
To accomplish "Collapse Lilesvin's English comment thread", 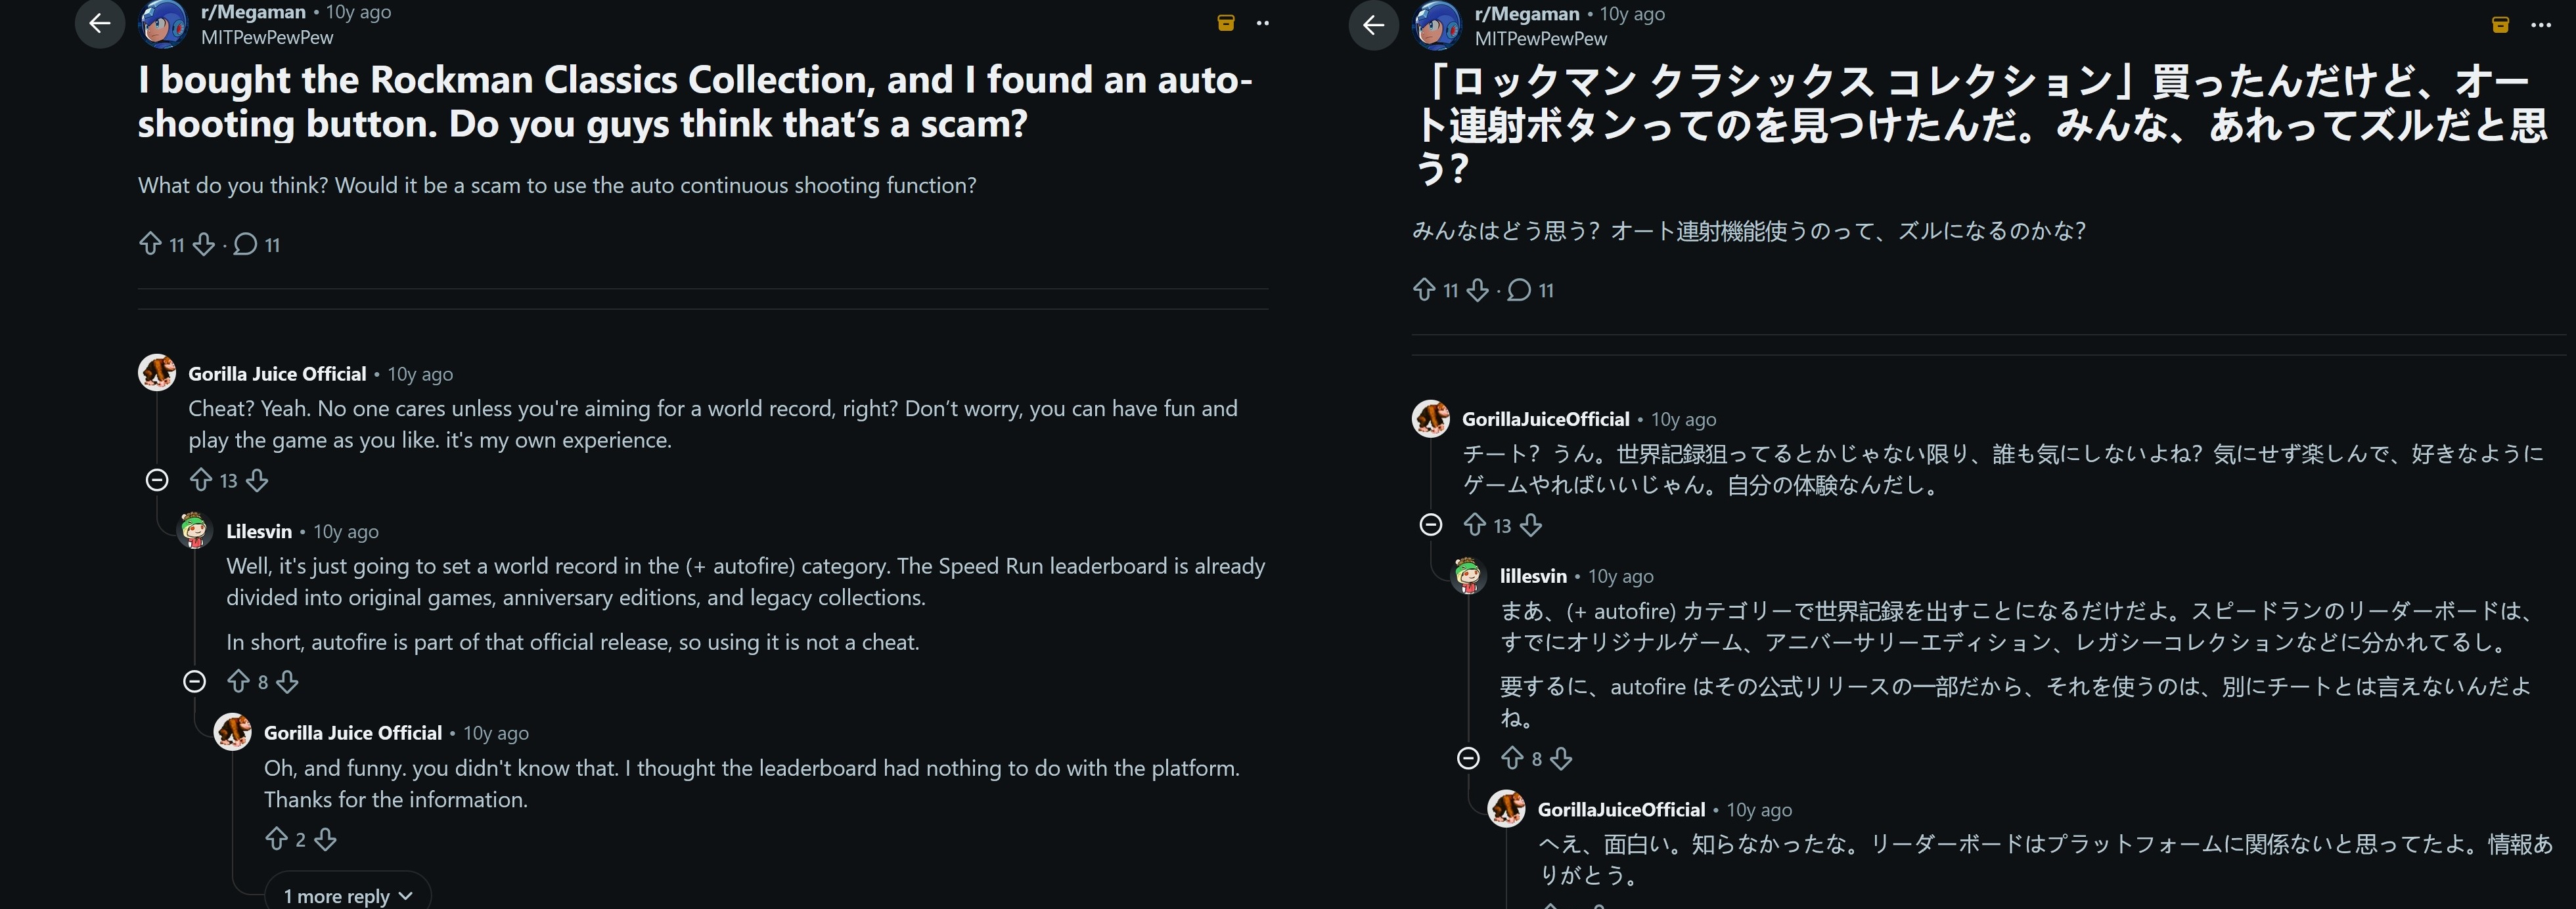I will pyautogui.click(x=195, y=681).
